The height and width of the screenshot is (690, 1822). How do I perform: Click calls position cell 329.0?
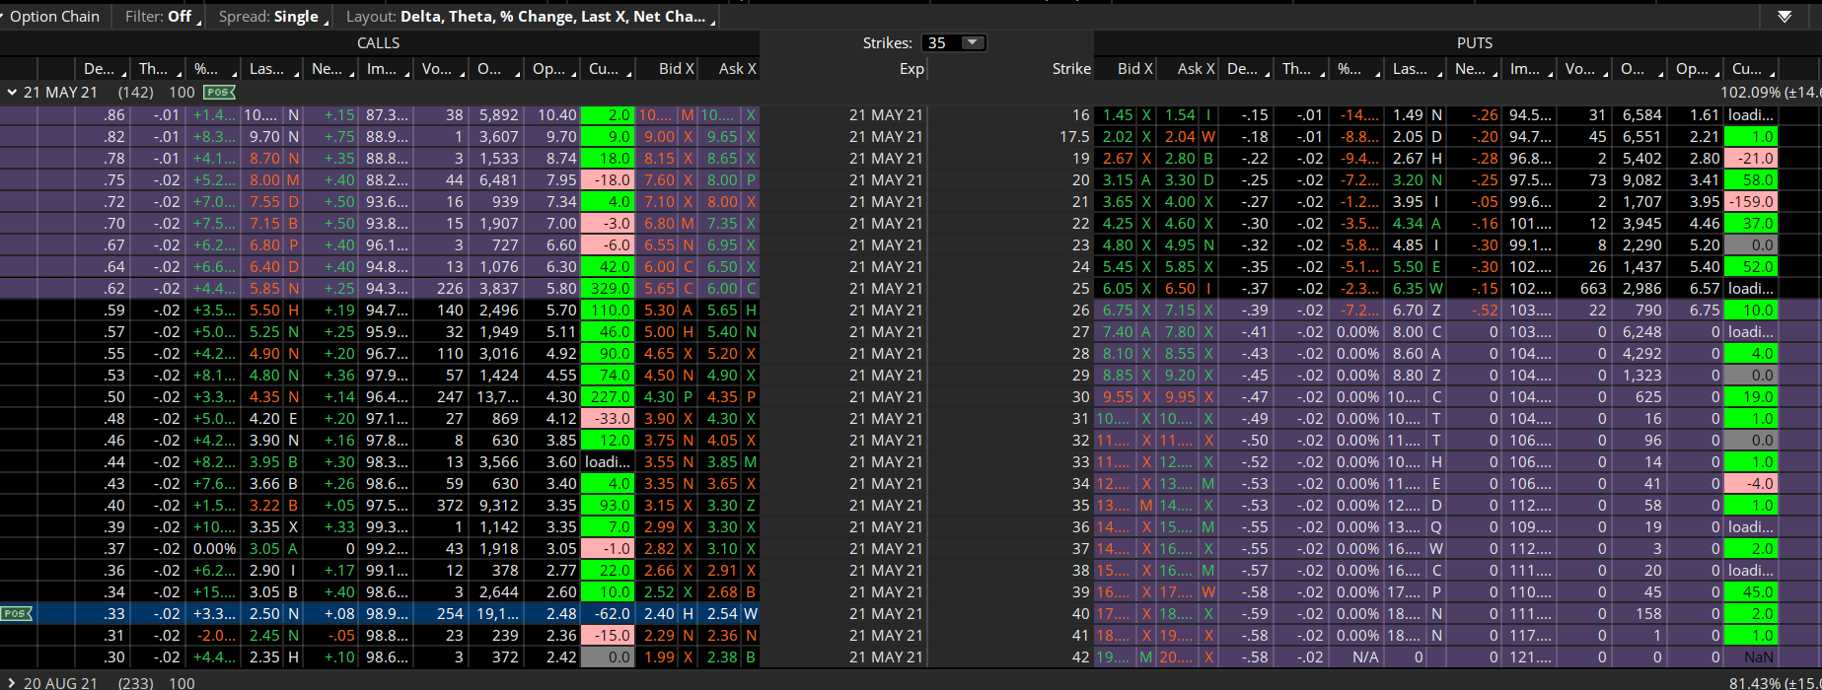pyautogui.click(x=608, y=289)
